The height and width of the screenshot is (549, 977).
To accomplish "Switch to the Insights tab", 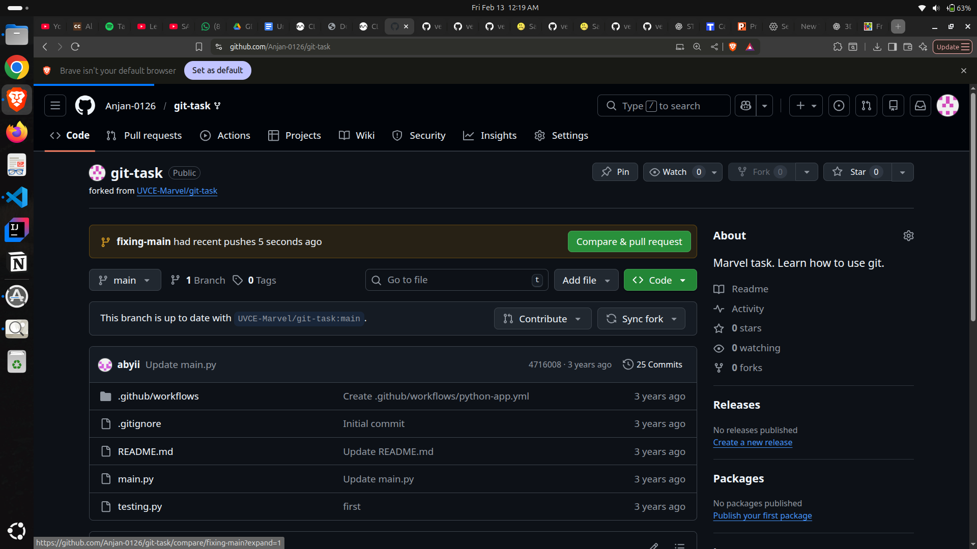I will pos(490,136).
